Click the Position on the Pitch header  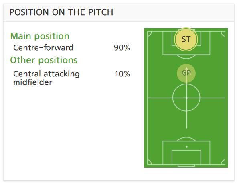pyautogui.click(x=61, y=12)
